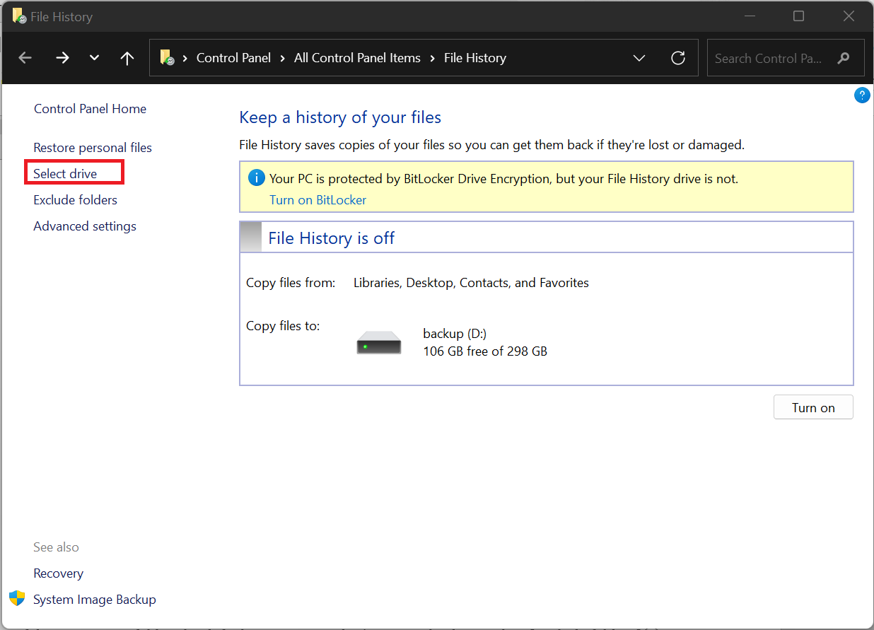The image size is (874, 630).
Task: Open Control Panel Home link
Action: (x=90, y=109)
